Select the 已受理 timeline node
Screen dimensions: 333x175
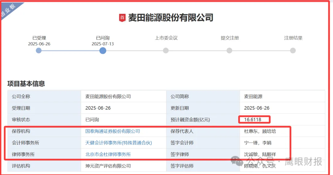coord(39,51)
